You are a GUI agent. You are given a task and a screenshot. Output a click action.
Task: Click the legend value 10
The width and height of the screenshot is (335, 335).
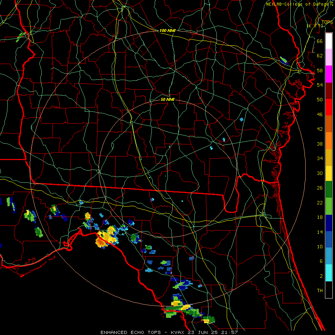click(320, 247)
